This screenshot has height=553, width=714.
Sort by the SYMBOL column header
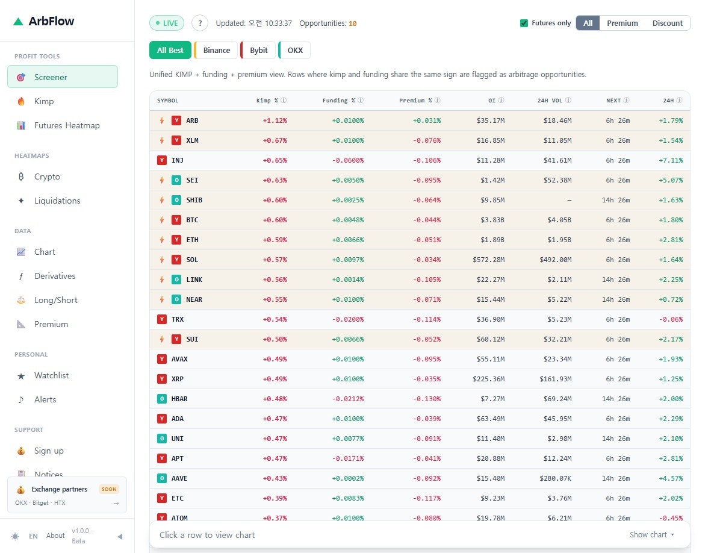(x=167, y=100)
